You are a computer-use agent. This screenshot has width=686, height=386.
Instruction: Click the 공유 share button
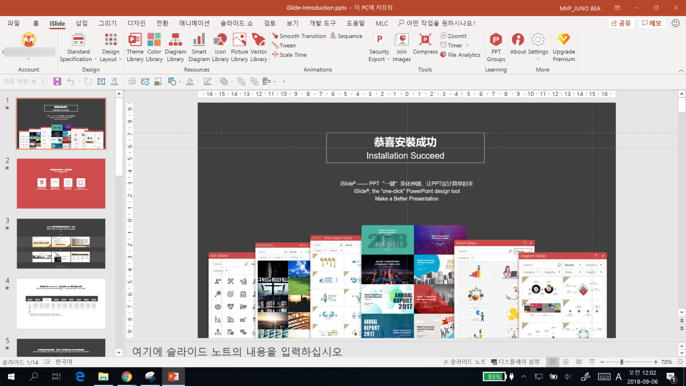(621, 23)
